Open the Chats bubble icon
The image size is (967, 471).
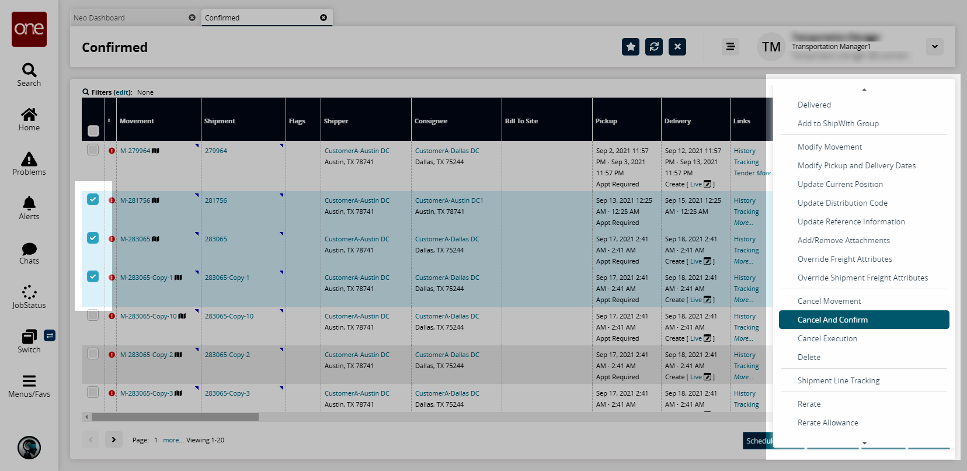coord(29,248)
